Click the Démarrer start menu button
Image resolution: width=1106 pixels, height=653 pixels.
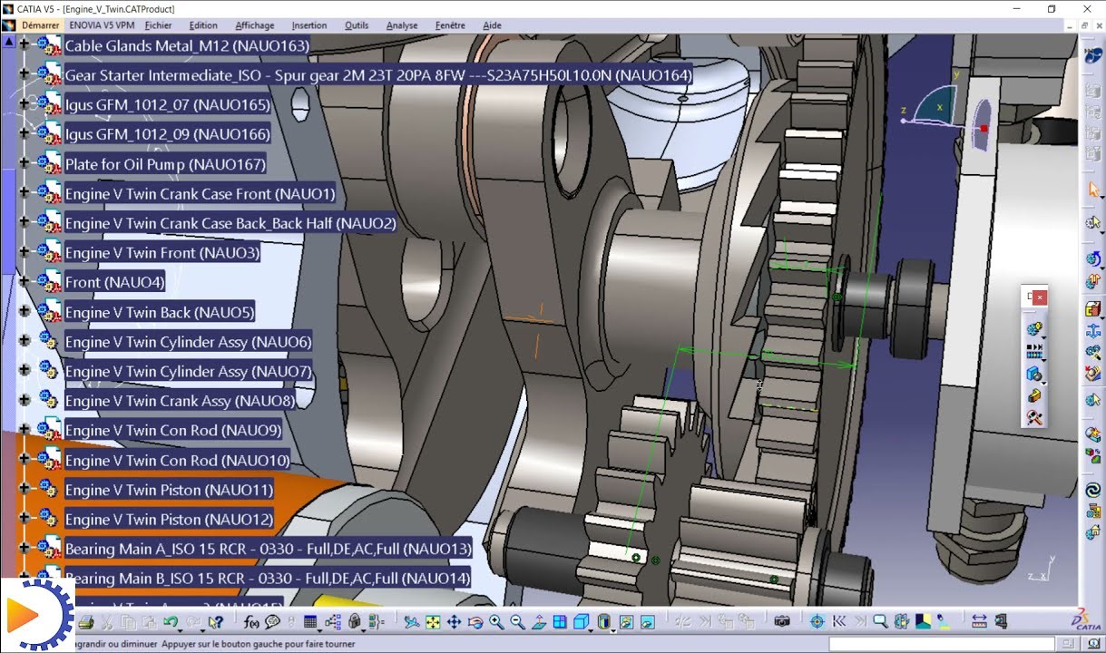click(x=40, y=25)
